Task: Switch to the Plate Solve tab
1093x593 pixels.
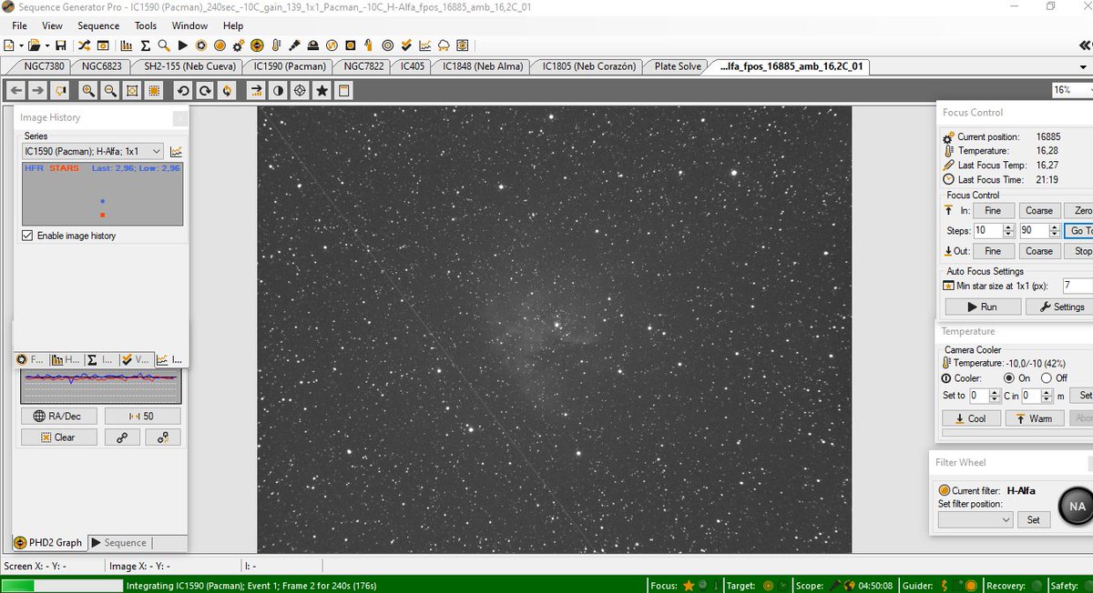Action: point(678,66)
